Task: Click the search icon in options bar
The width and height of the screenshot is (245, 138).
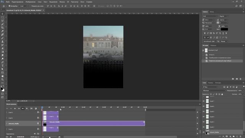Action: pyautogui.click(x=237, y=6)
